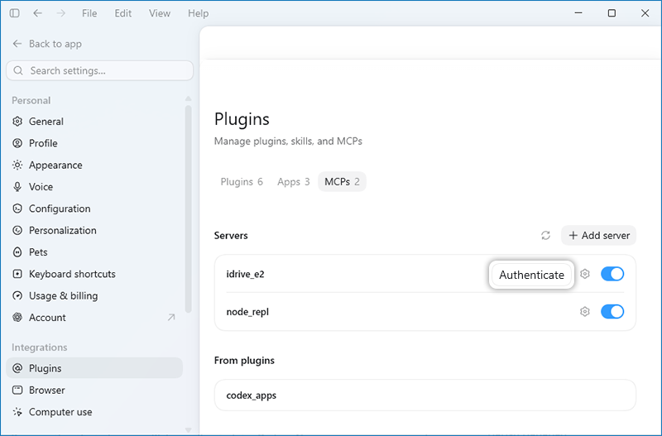Viewport: 662px width, 436px height.
Task: Select the MCPs 2 tab
Action: coord(342,182)
